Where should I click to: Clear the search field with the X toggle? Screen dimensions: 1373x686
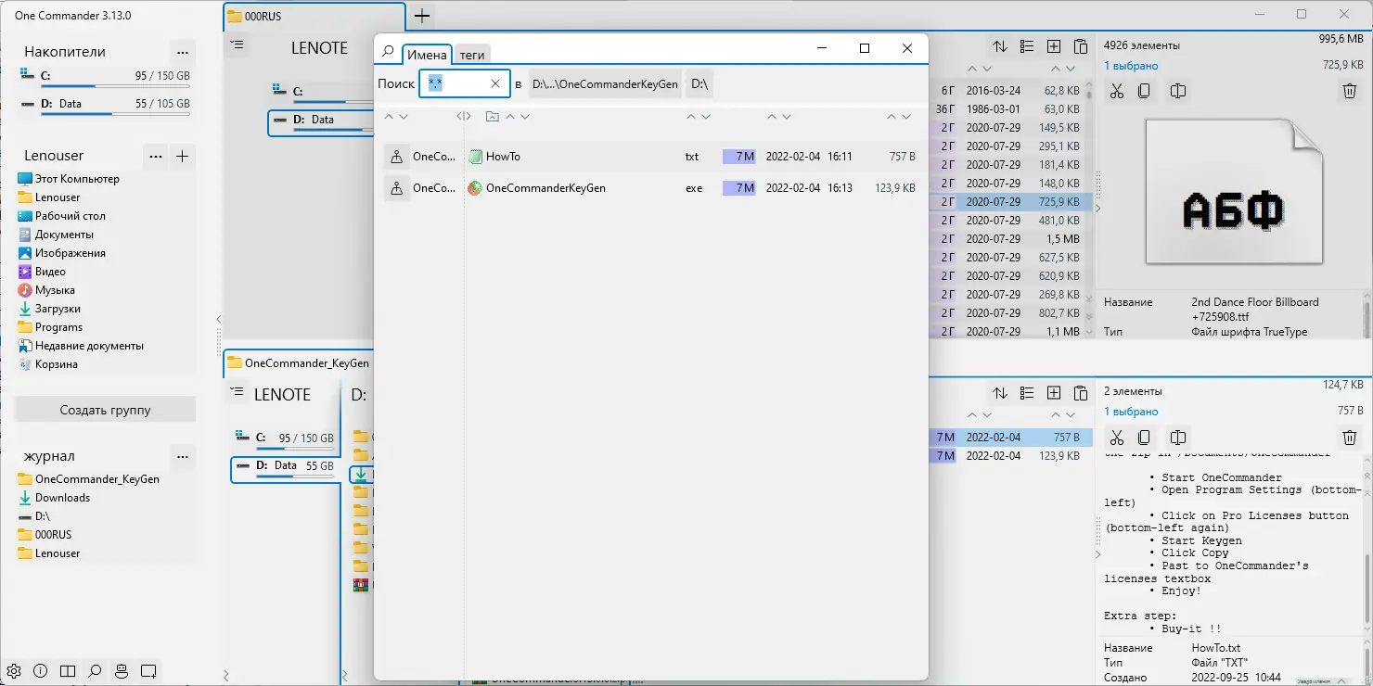tap(494, 83)
